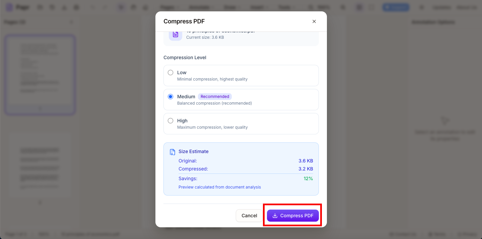This screenshot has height=239, width=482.
Task: Click the highlighted view icon near the zoom controls
Action: [x=359, y=7]
